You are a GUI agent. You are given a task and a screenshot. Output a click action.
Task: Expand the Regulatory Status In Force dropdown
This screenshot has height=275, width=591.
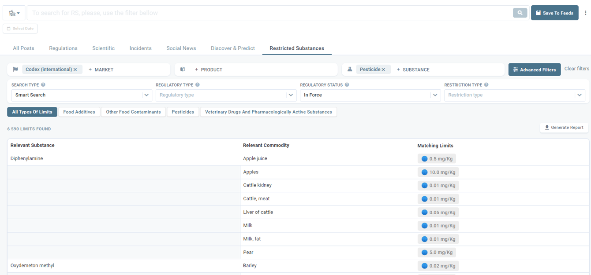coord(370,95)
